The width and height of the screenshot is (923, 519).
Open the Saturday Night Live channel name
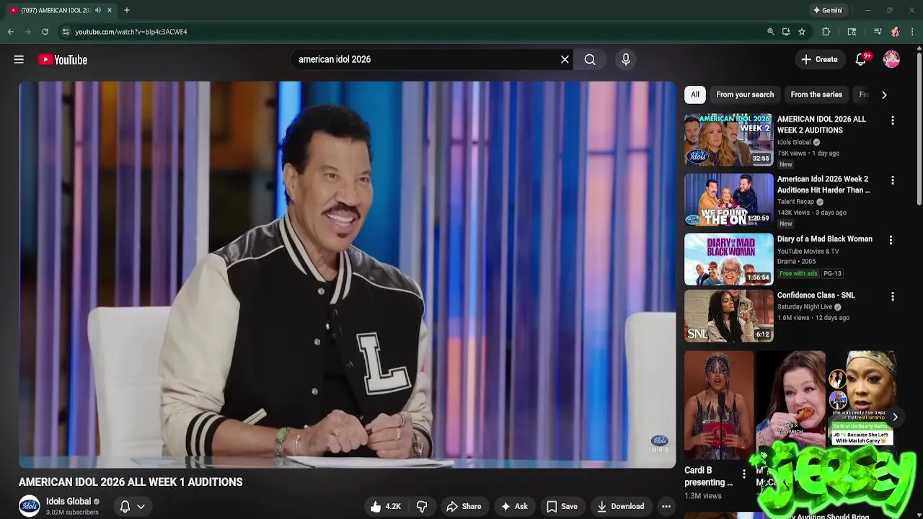(805, 307)
